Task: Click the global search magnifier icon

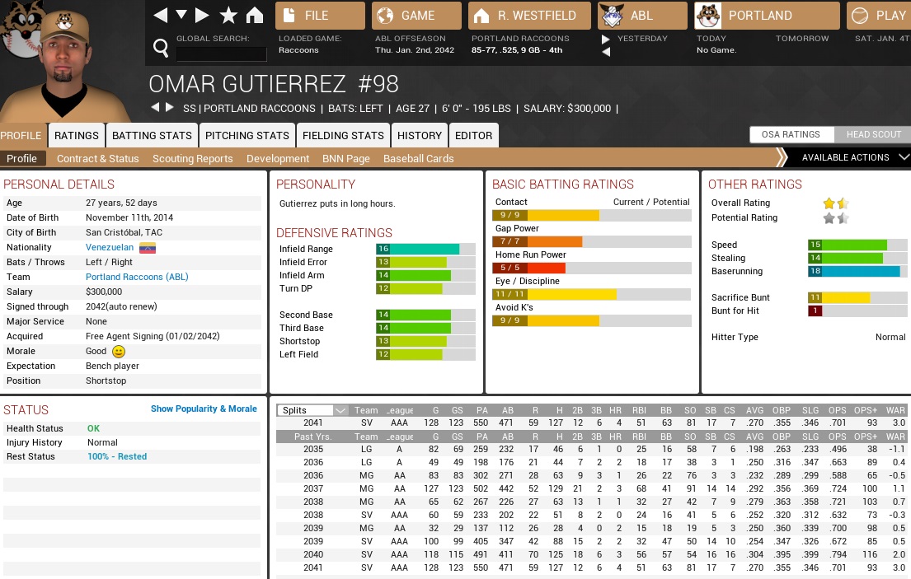Action: tap(161, 48)
